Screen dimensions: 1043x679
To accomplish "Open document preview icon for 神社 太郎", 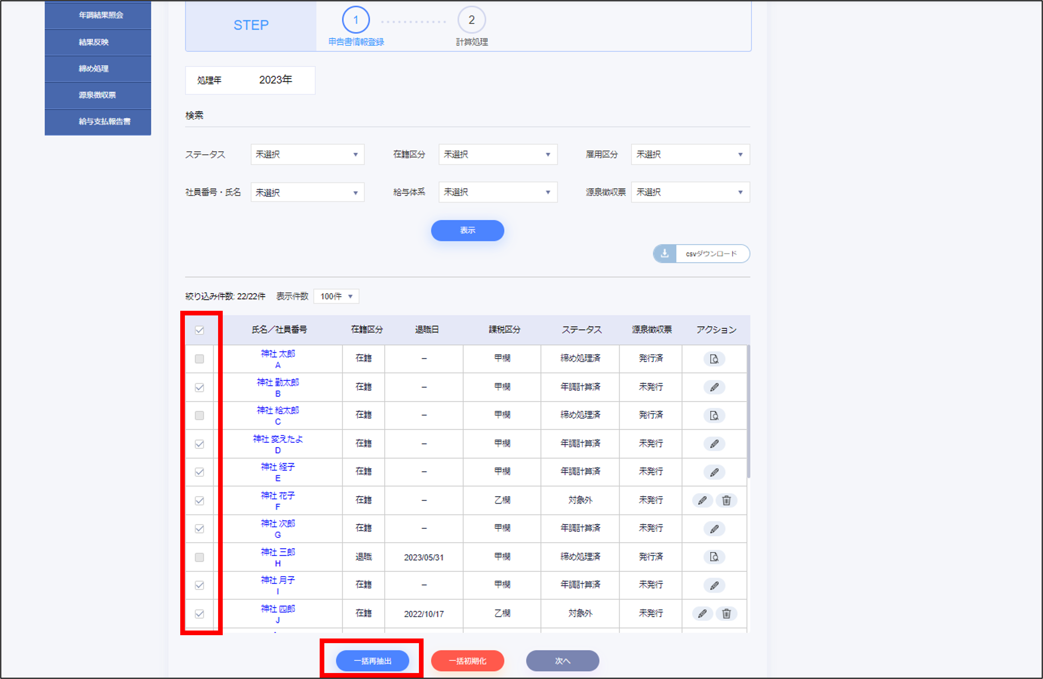I will (714, 359).
